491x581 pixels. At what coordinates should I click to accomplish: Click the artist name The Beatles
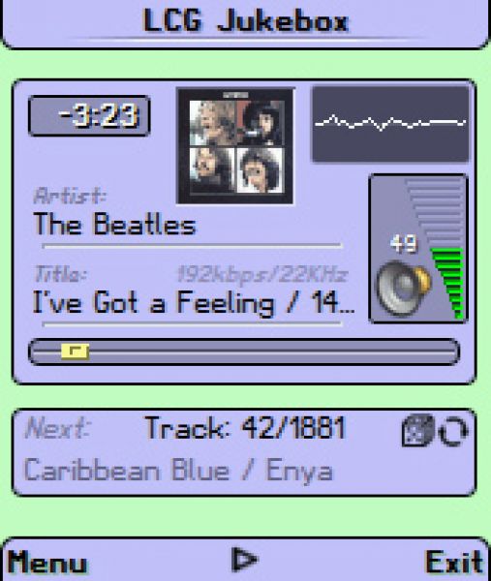(114, 225)
